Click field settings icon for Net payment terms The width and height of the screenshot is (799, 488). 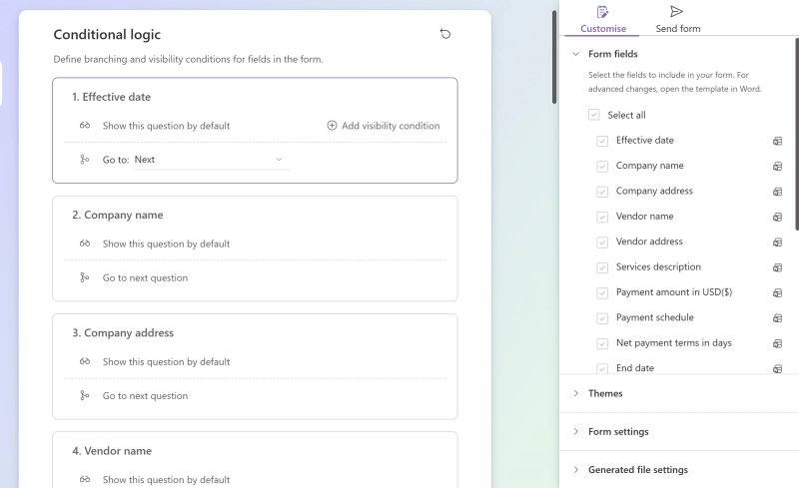click(777, 343)
